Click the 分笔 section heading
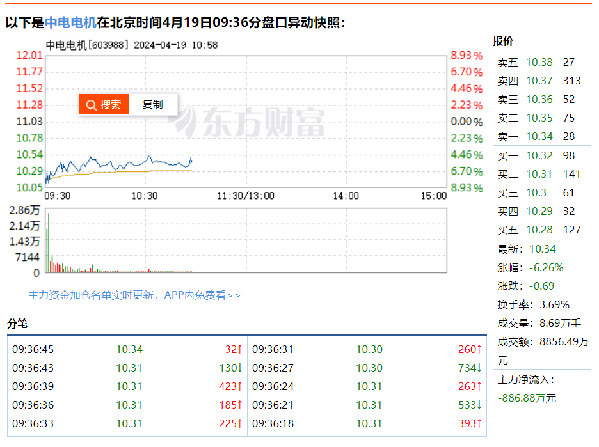 coord(17,324)
